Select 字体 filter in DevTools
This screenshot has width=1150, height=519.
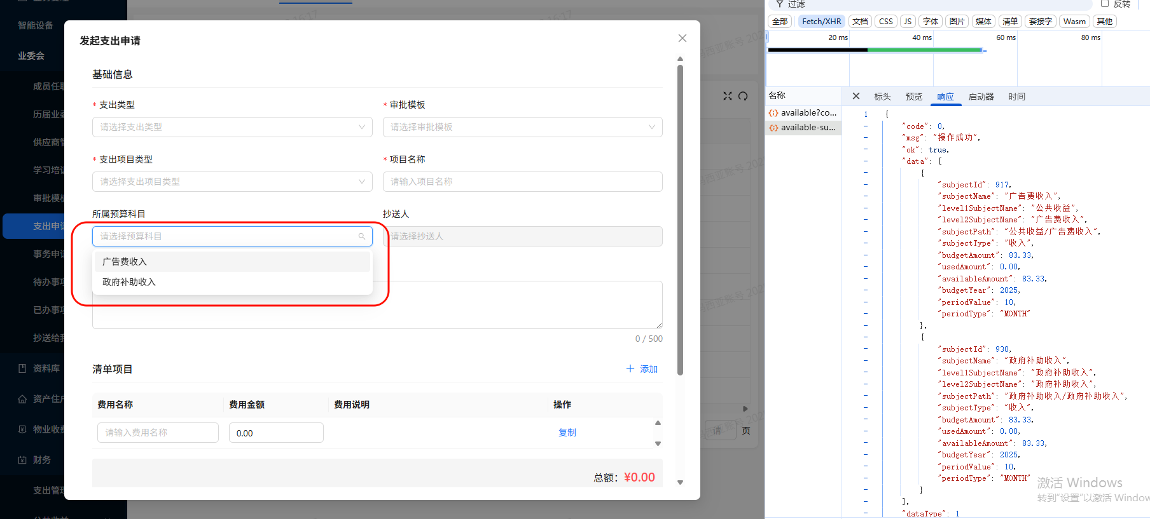coord(931,22)
